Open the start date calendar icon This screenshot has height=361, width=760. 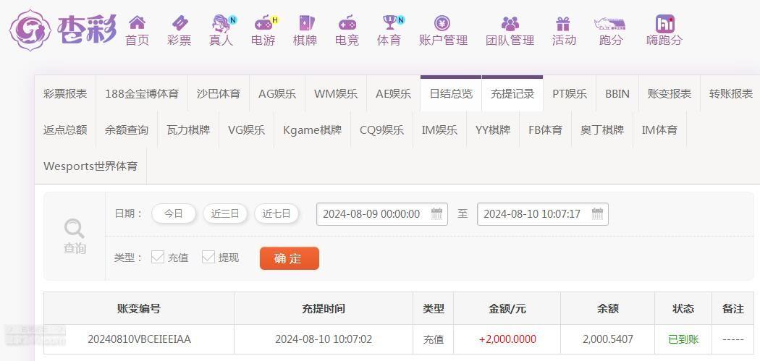(436, 213)
